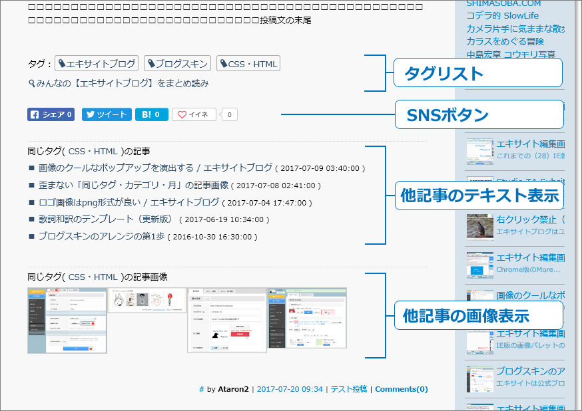Open sidebar bird photo thumbnail for 右クリック禁止
This screenshot has width=582, height=411.
480,227
